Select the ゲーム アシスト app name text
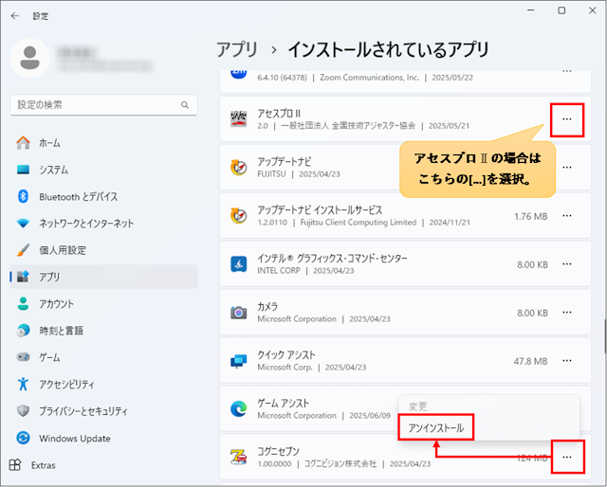Image resolution: width=607 pixels, height=487 pixels. click(x=284, y=404)
